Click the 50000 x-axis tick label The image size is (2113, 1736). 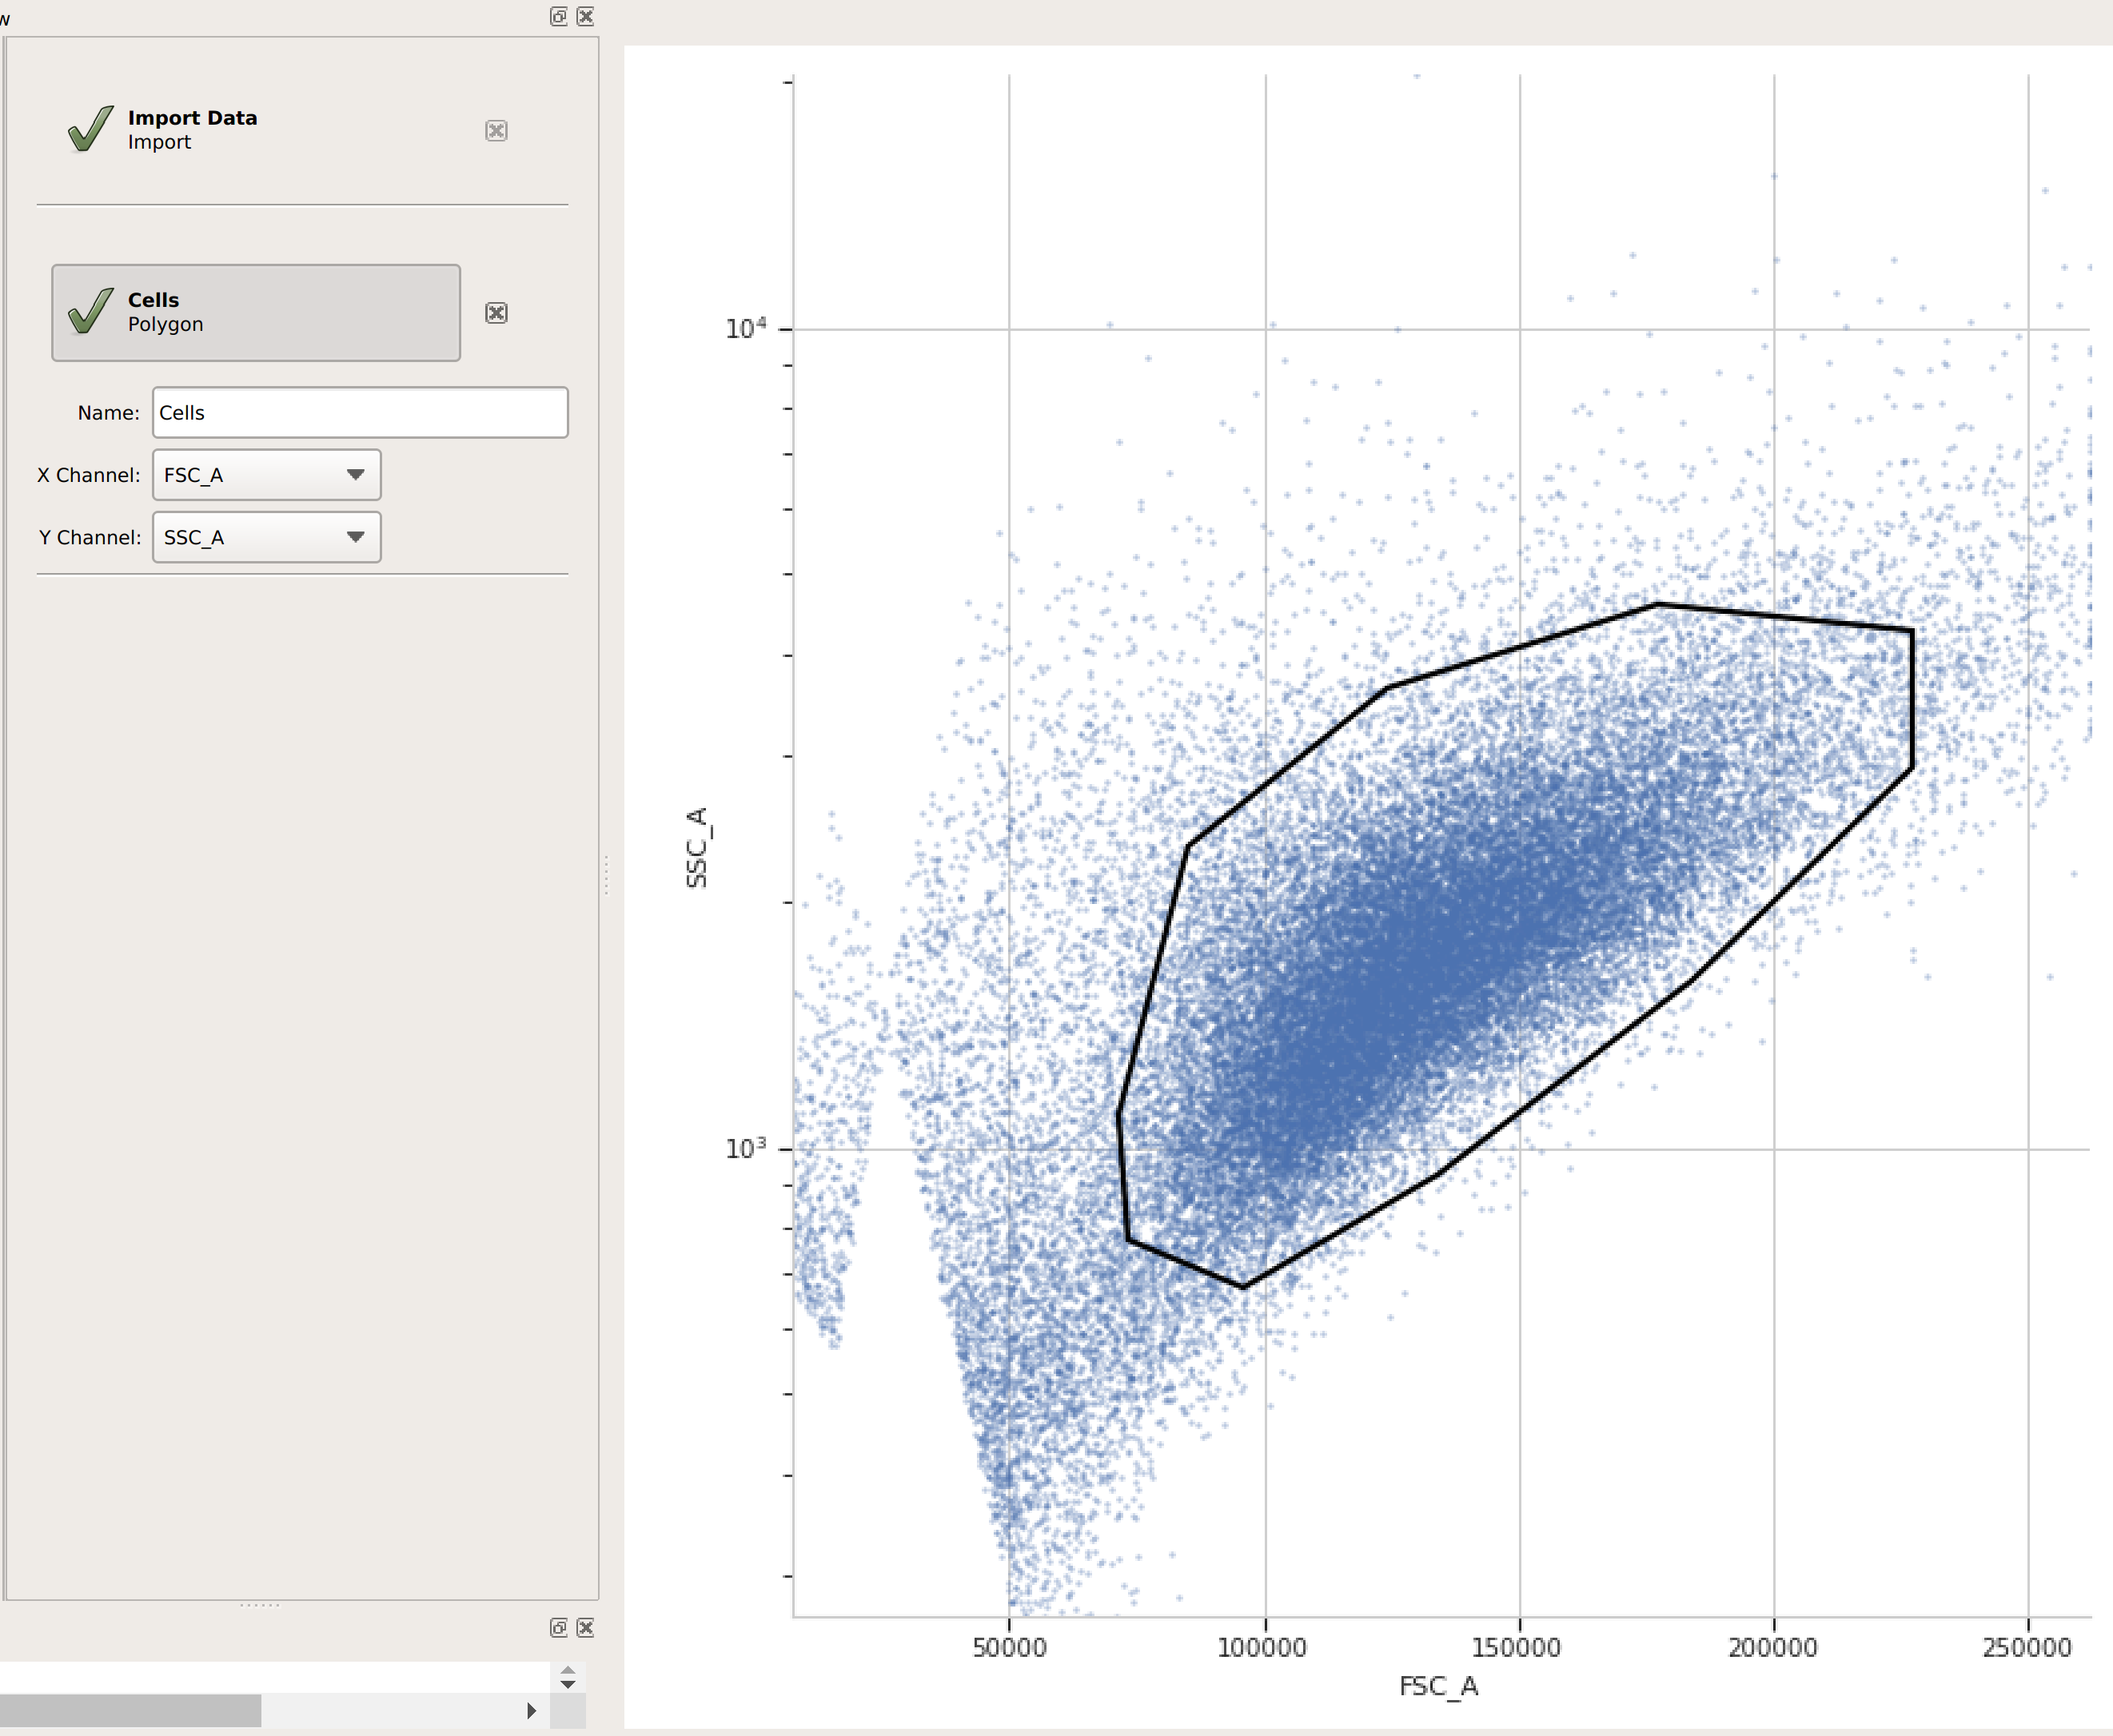coord(1009,1648)
